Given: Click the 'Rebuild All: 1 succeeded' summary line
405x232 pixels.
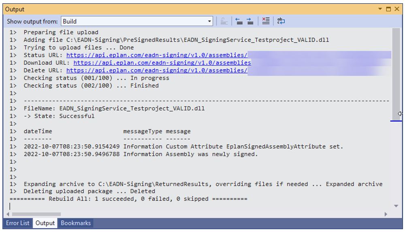Looking at the screenshot, I should coord(128,199).
